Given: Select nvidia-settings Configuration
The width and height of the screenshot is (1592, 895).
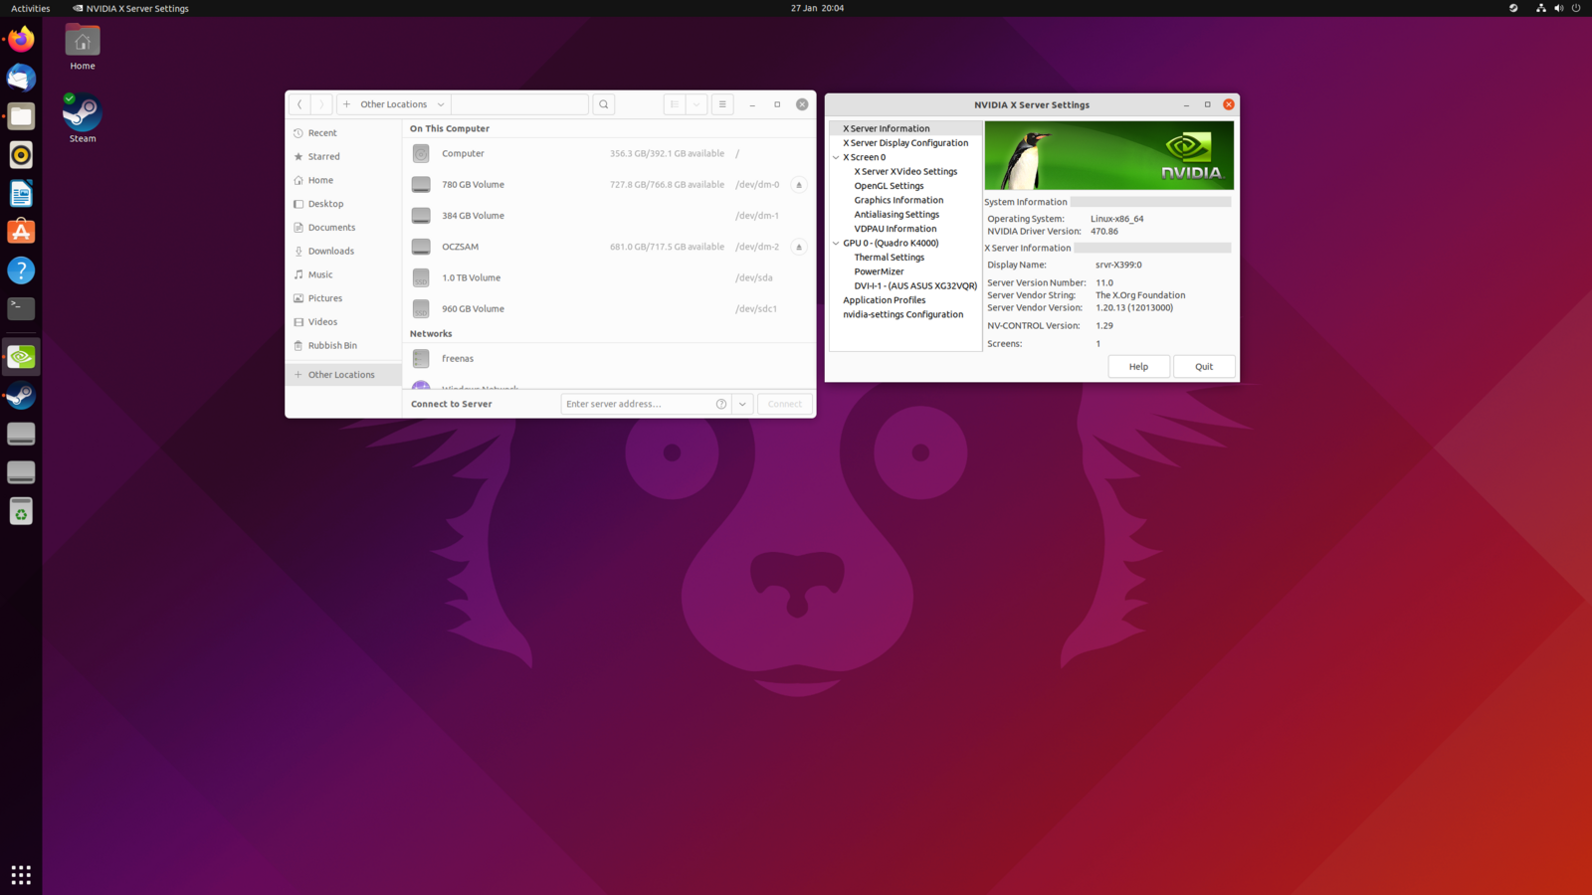Looking at the screenshot, I should [902, 314].
